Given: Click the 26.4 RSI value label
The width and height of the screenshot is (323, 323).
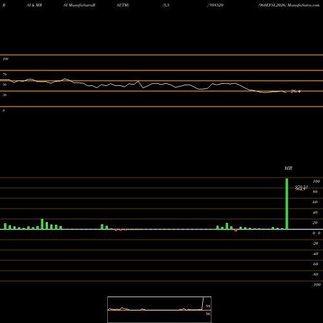Looking at the screenshot, I should pos(295,91).
